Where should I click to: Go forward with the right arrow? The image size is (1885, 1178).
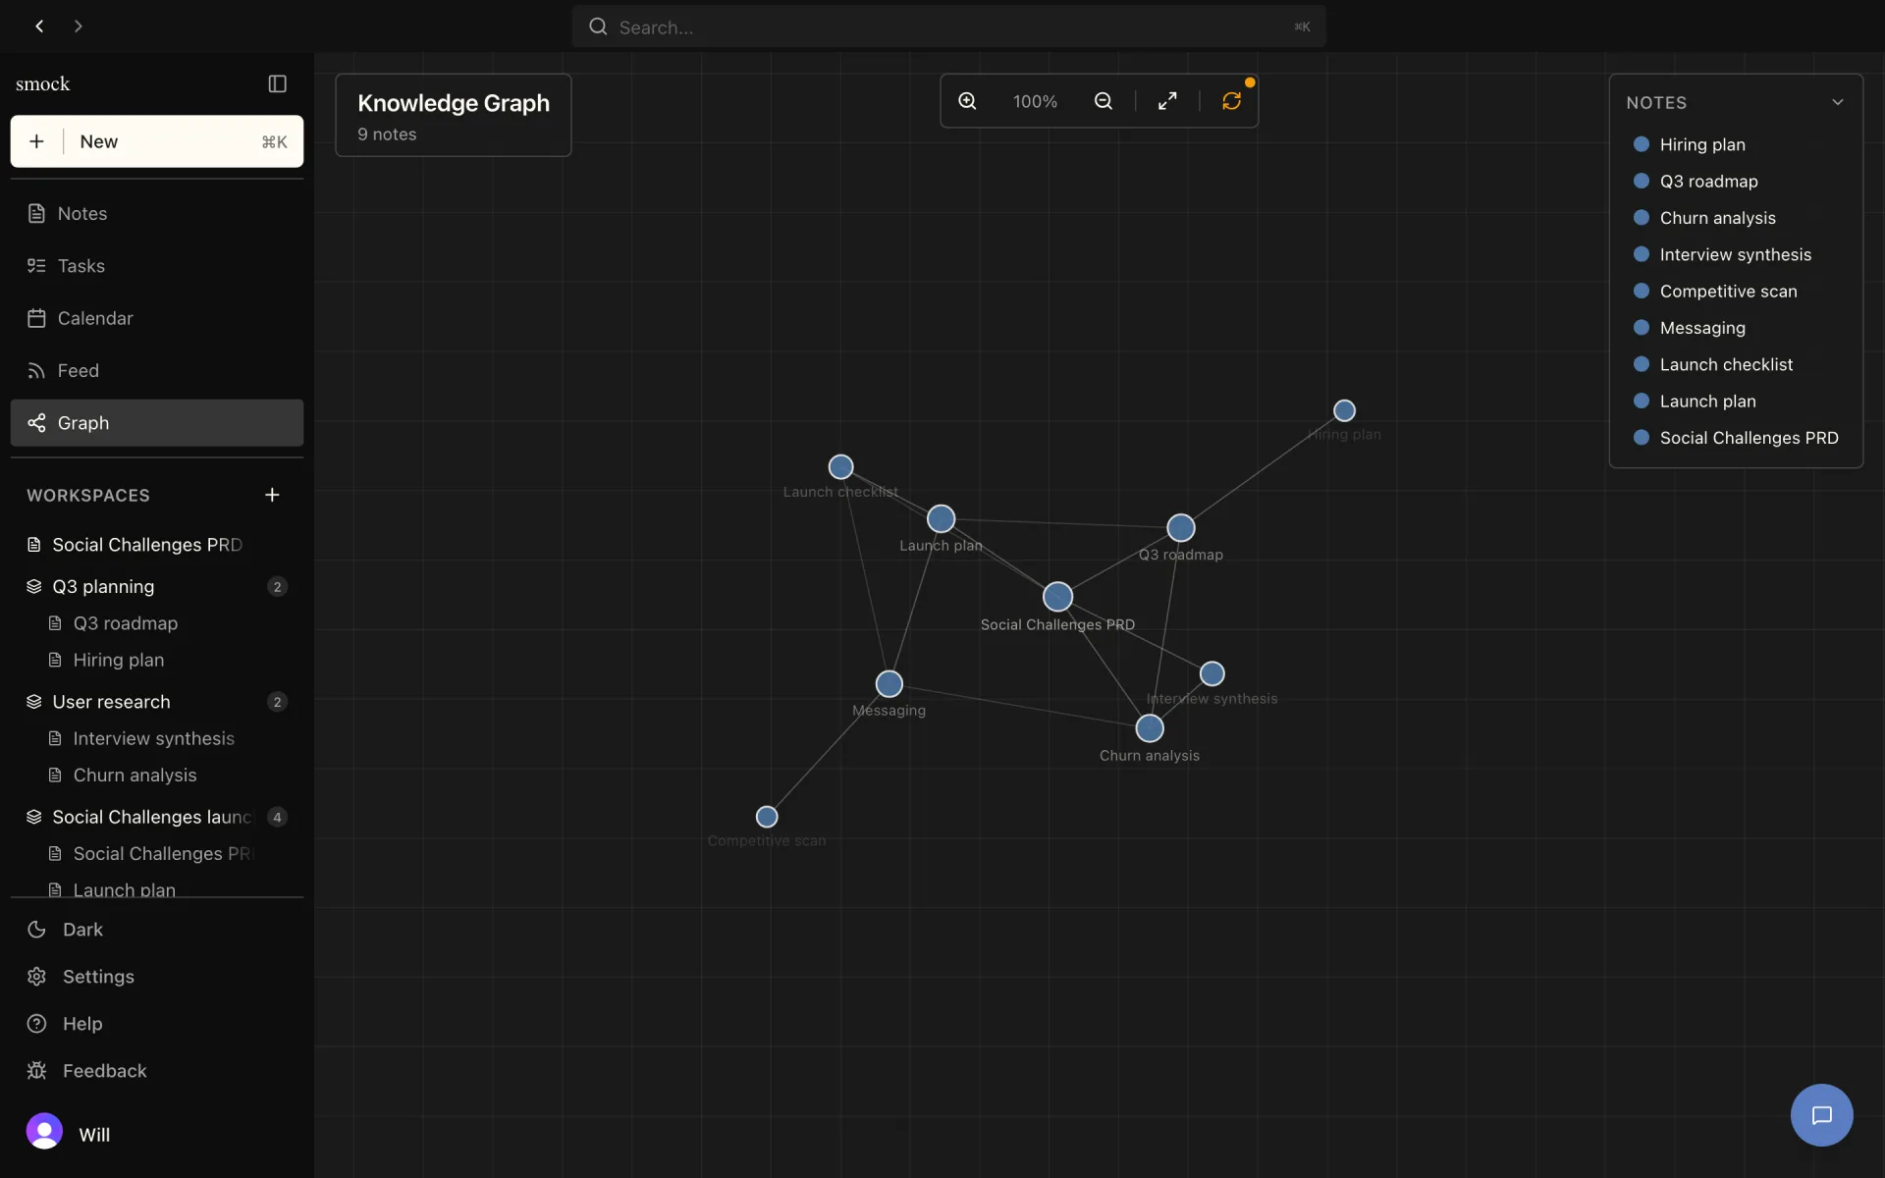coord(79,27)
